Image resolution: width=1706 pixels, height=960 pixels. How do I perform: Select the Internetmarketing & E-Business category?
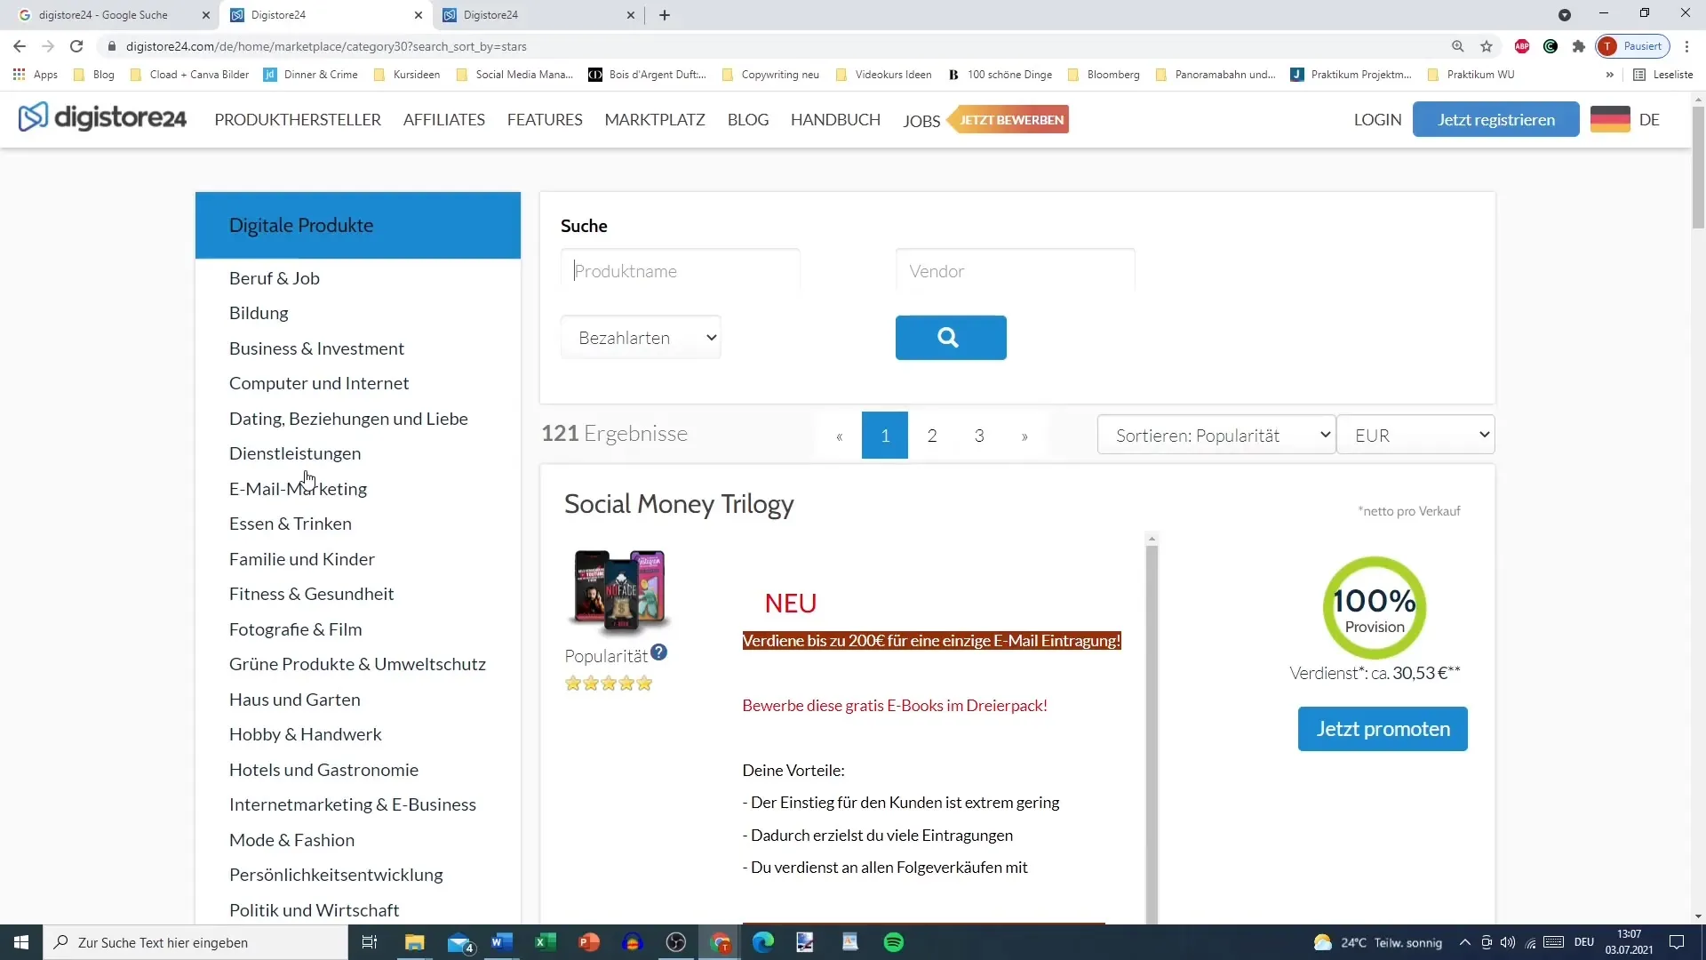353,804
